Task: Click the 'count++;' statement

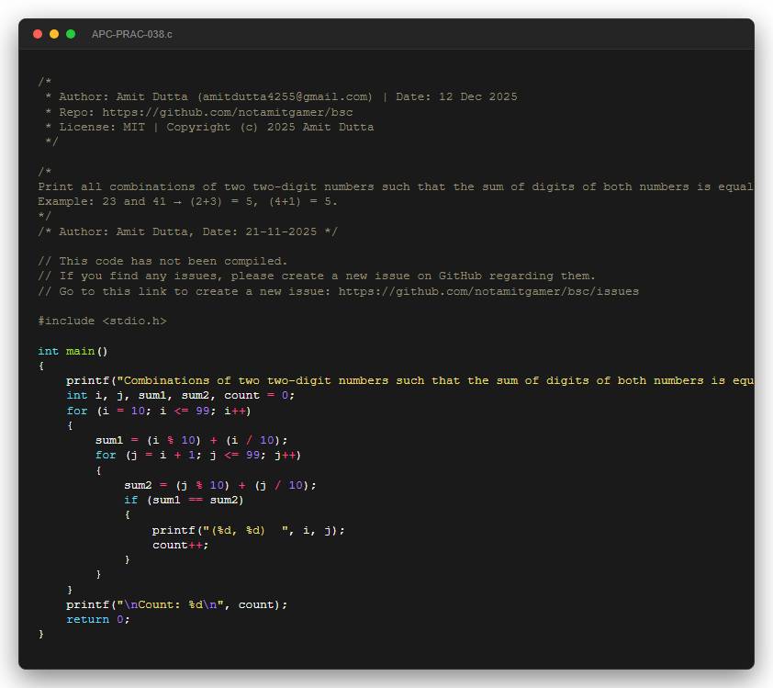Action: 181,545
